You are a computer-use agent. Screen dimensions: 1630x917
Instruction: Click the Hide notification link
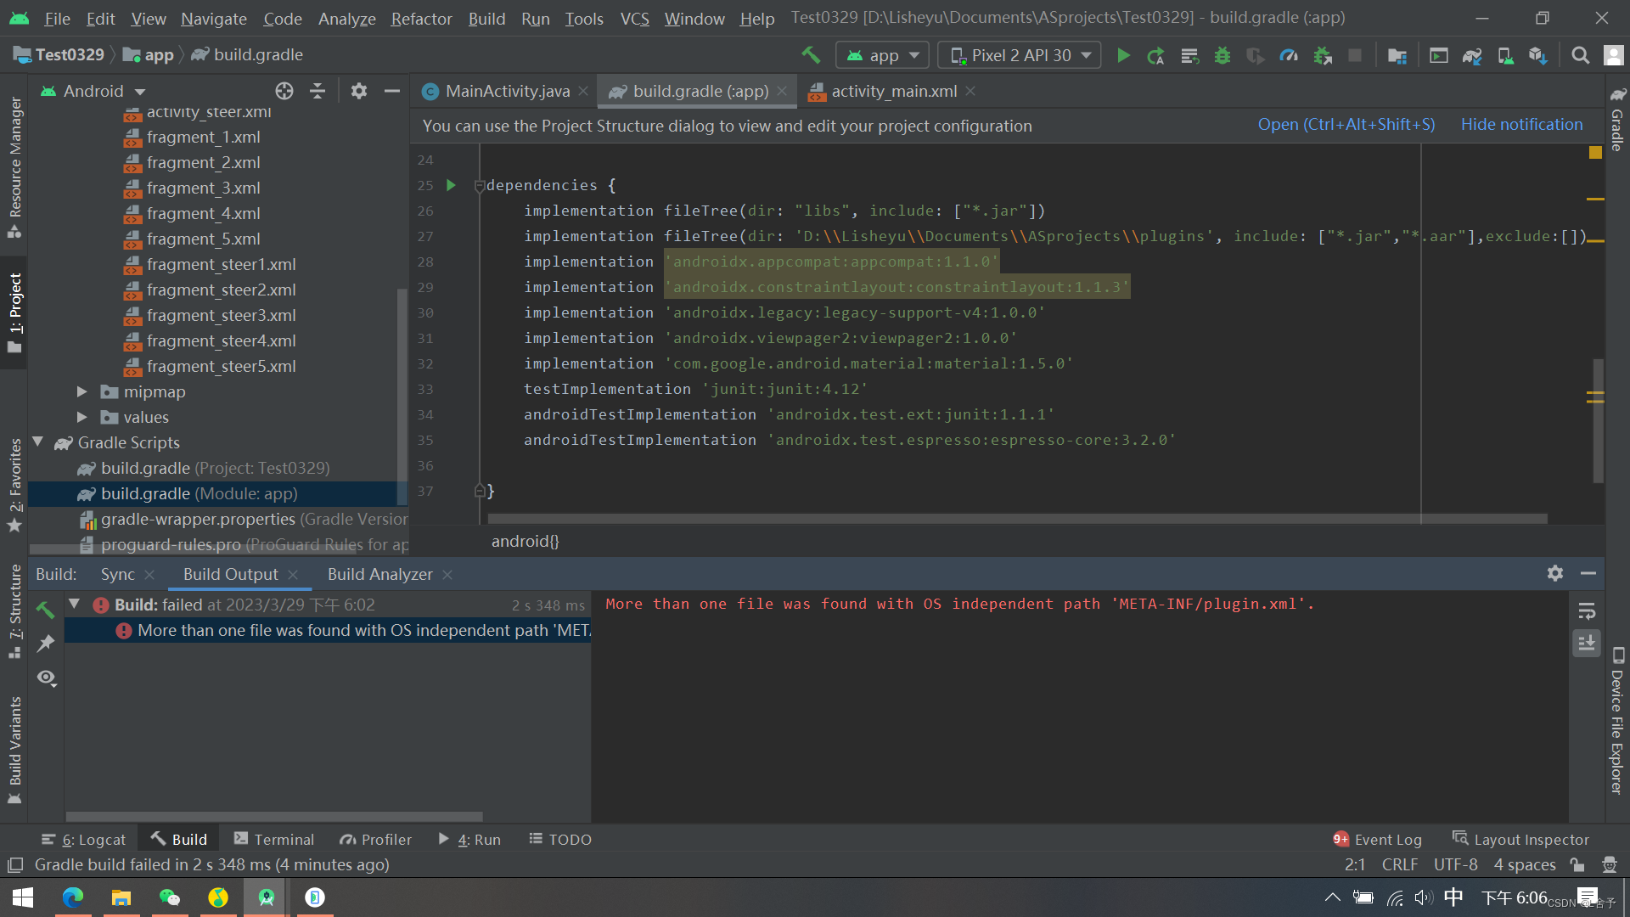pyautogui.click(x=1520, y=124)
